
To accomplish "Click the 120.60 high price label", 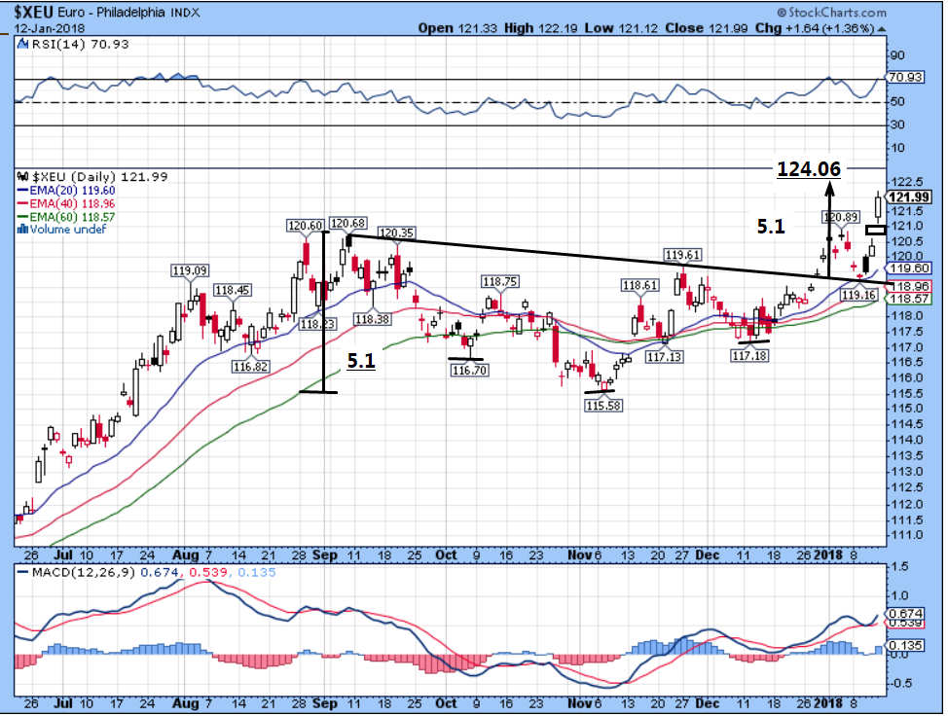I will (306, 226).
